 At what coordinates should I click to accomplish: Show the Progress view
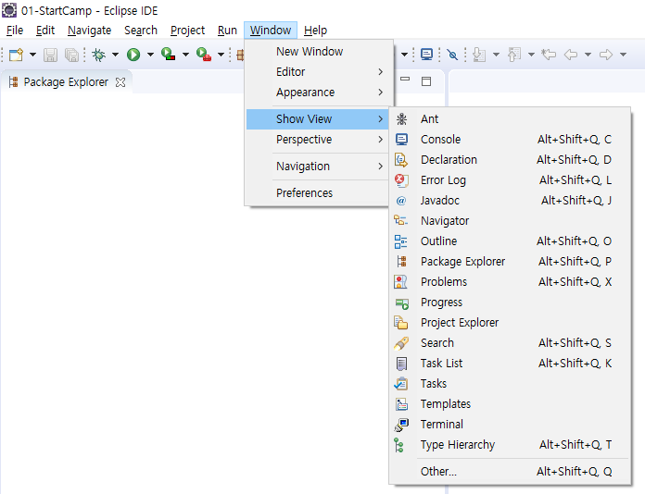tap(510, 303)
